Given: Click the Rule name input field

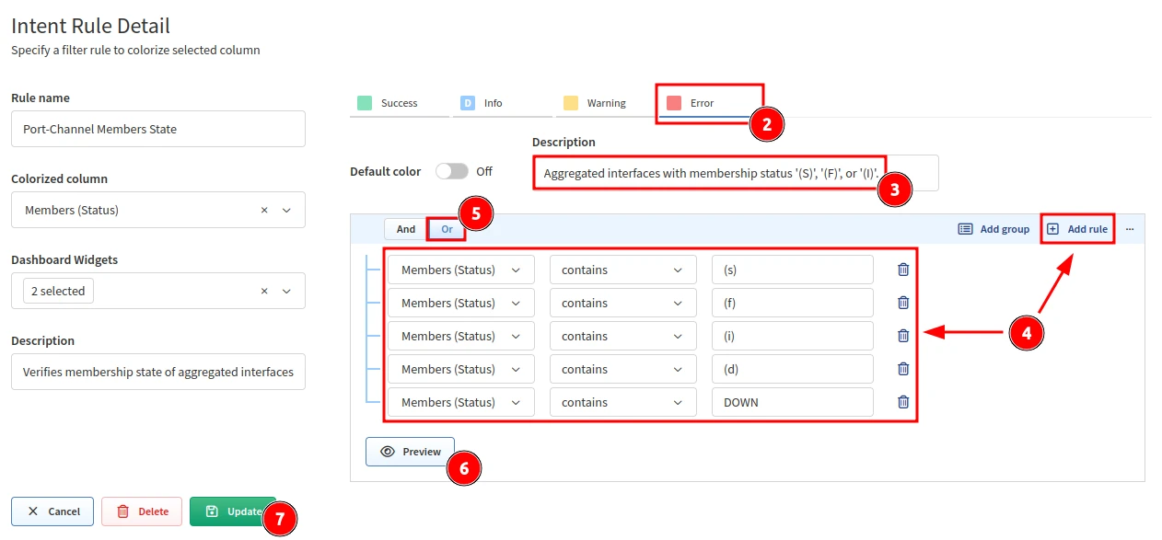Looking at the screenshot, I should pyautogui.click(x=158, y=130).
